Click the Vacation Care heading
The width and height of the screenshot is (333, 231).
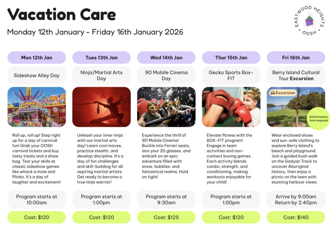[61, 15]
